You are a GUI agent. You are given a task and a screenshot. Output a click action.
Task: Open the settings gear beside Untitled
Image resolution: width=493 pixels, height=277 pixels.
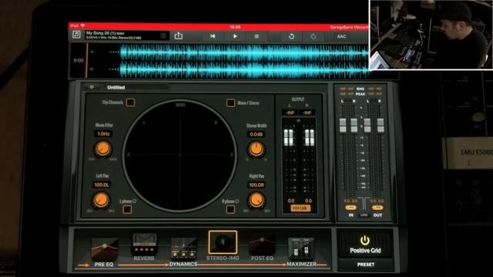[x=92, y=87]
